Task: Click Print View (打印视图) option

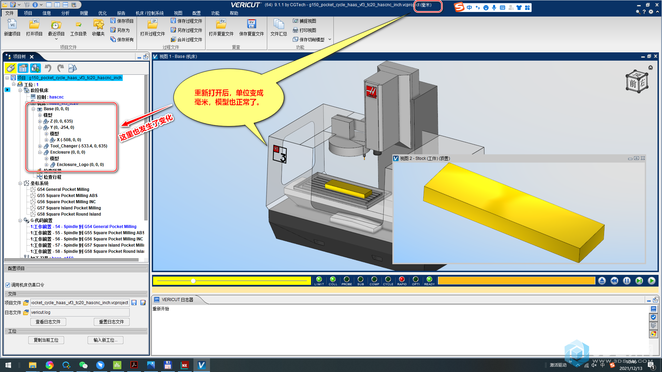Action: coord(304,30)
